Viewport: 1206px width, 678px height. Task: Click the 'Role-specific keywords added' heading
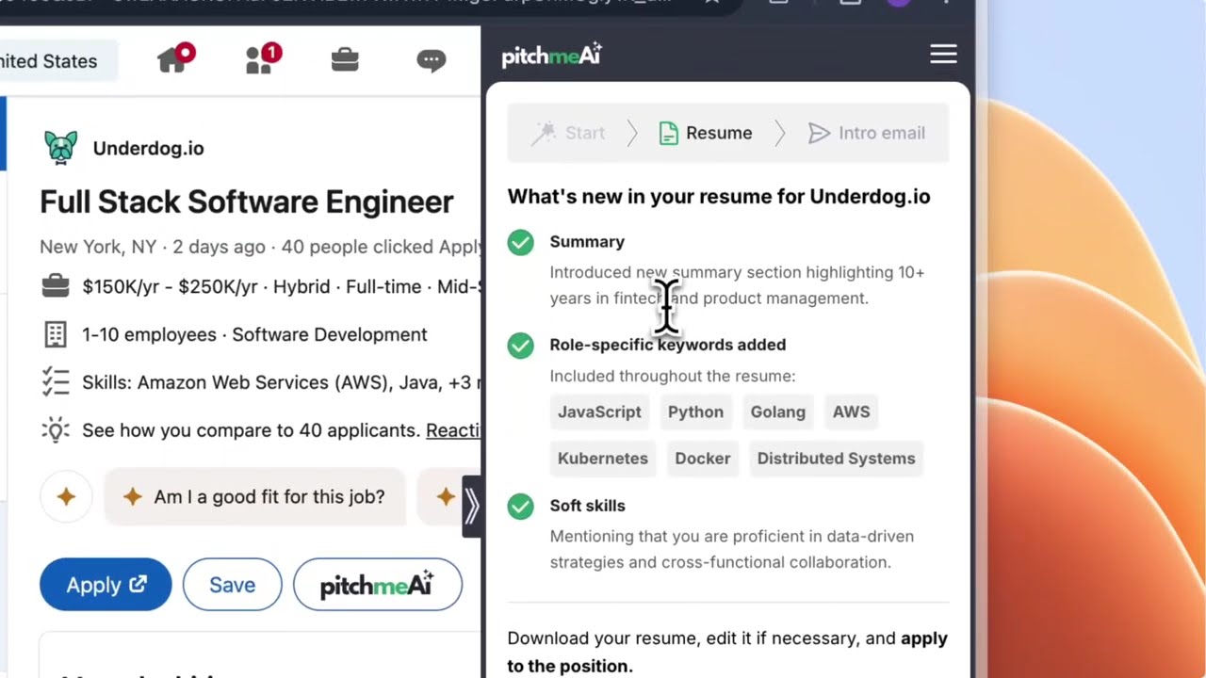click(667, 345)
